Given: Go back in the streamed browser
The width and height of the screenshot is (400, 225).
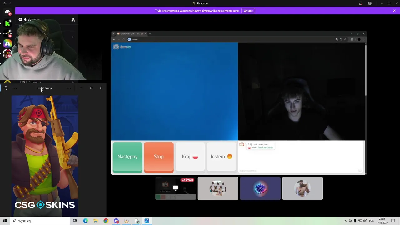Looking at the screenshot, I should point(114,39).
